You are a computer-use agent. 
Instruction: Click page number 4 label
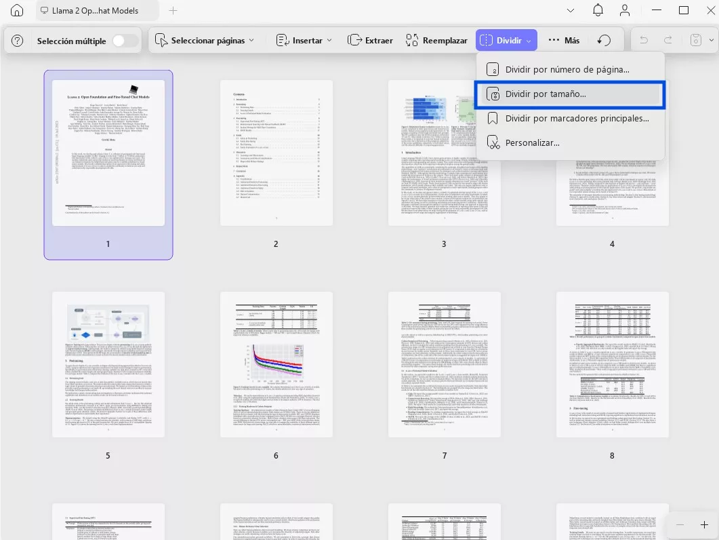pyautogui.click(x=612, y=244)
